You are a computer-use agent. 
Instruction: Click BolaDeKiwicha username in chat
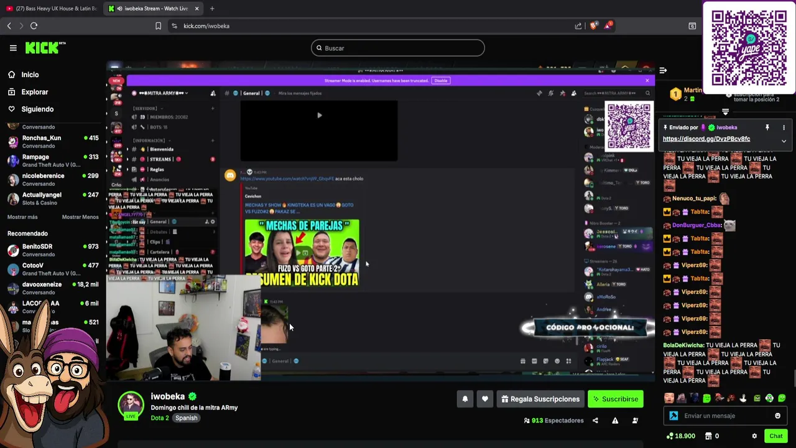click(683, 345)
